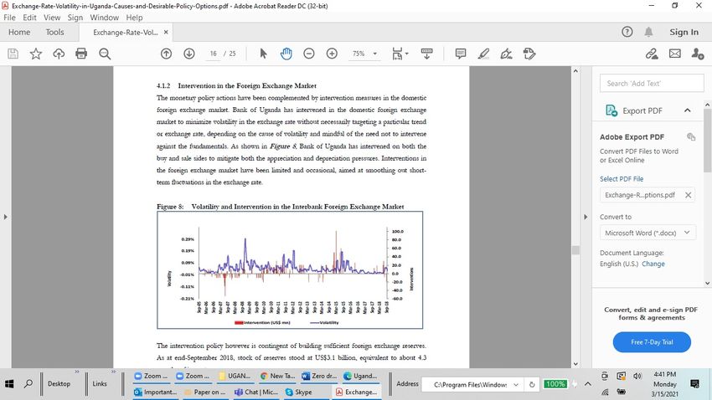The image size is (712, 400).
Task: Click the document vertical scrollbar thumb
Action: pyautogui.click(x=575, y=250)
